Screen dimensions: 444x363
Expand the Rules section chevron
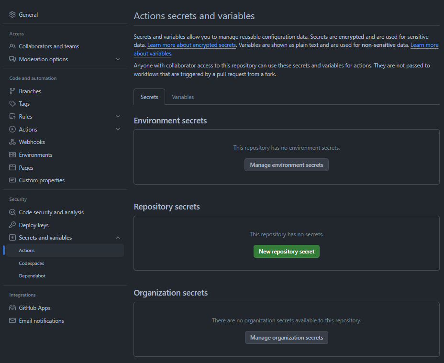(x=118, y=117)
